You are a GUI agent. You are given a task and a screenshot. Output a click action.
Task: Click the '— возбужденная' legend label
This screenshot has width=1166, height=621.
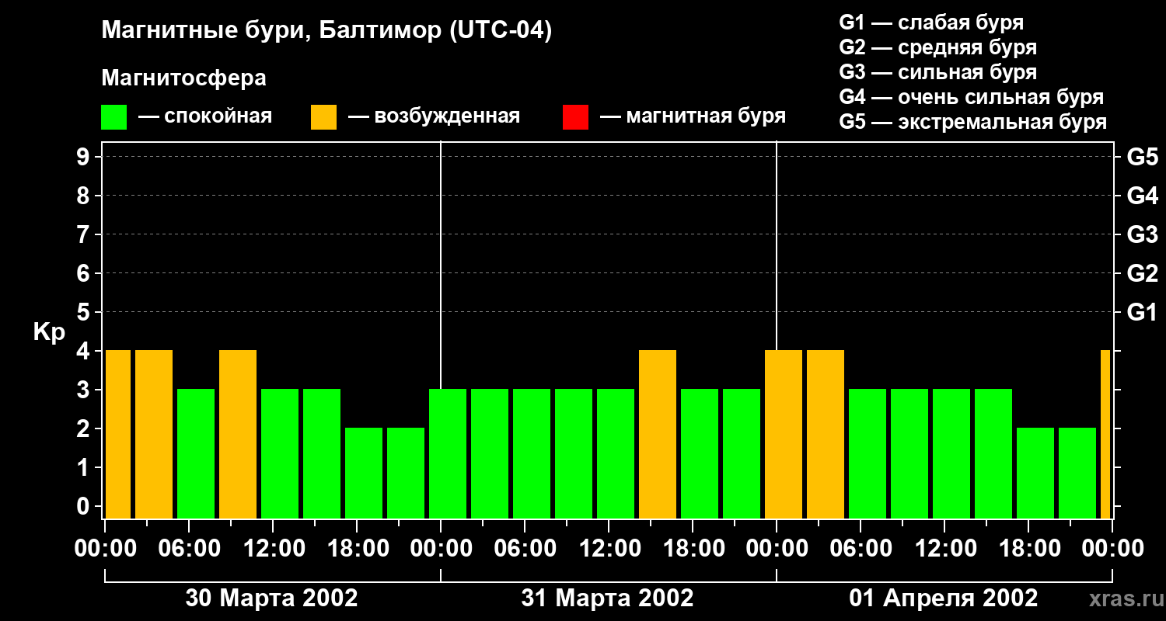click(434, 116)
